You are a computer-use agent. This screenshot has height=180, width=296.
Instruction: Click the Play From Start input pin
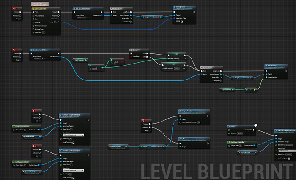[x=33, y=16]
